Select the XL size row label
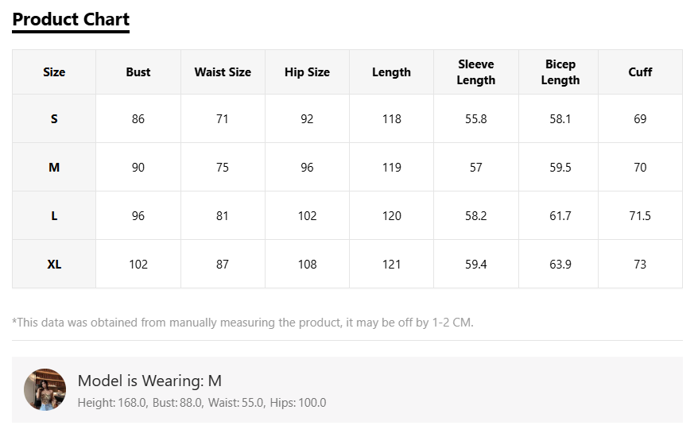This screenshot has height=433, width=698. pos(54,265)
